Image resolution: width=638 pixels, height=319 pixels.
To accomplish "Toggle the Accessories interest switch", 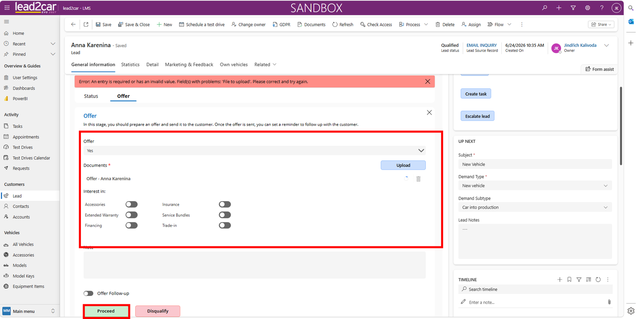I will [x=132, y=204].
